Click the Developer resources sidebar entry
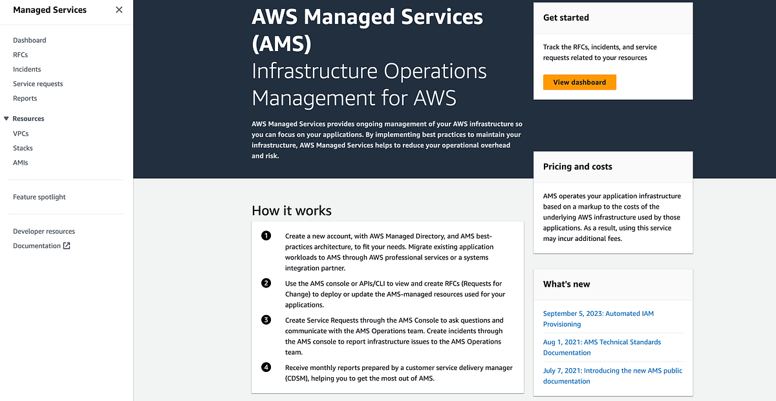The image size is (776, 401). click(x=43, y=231)
